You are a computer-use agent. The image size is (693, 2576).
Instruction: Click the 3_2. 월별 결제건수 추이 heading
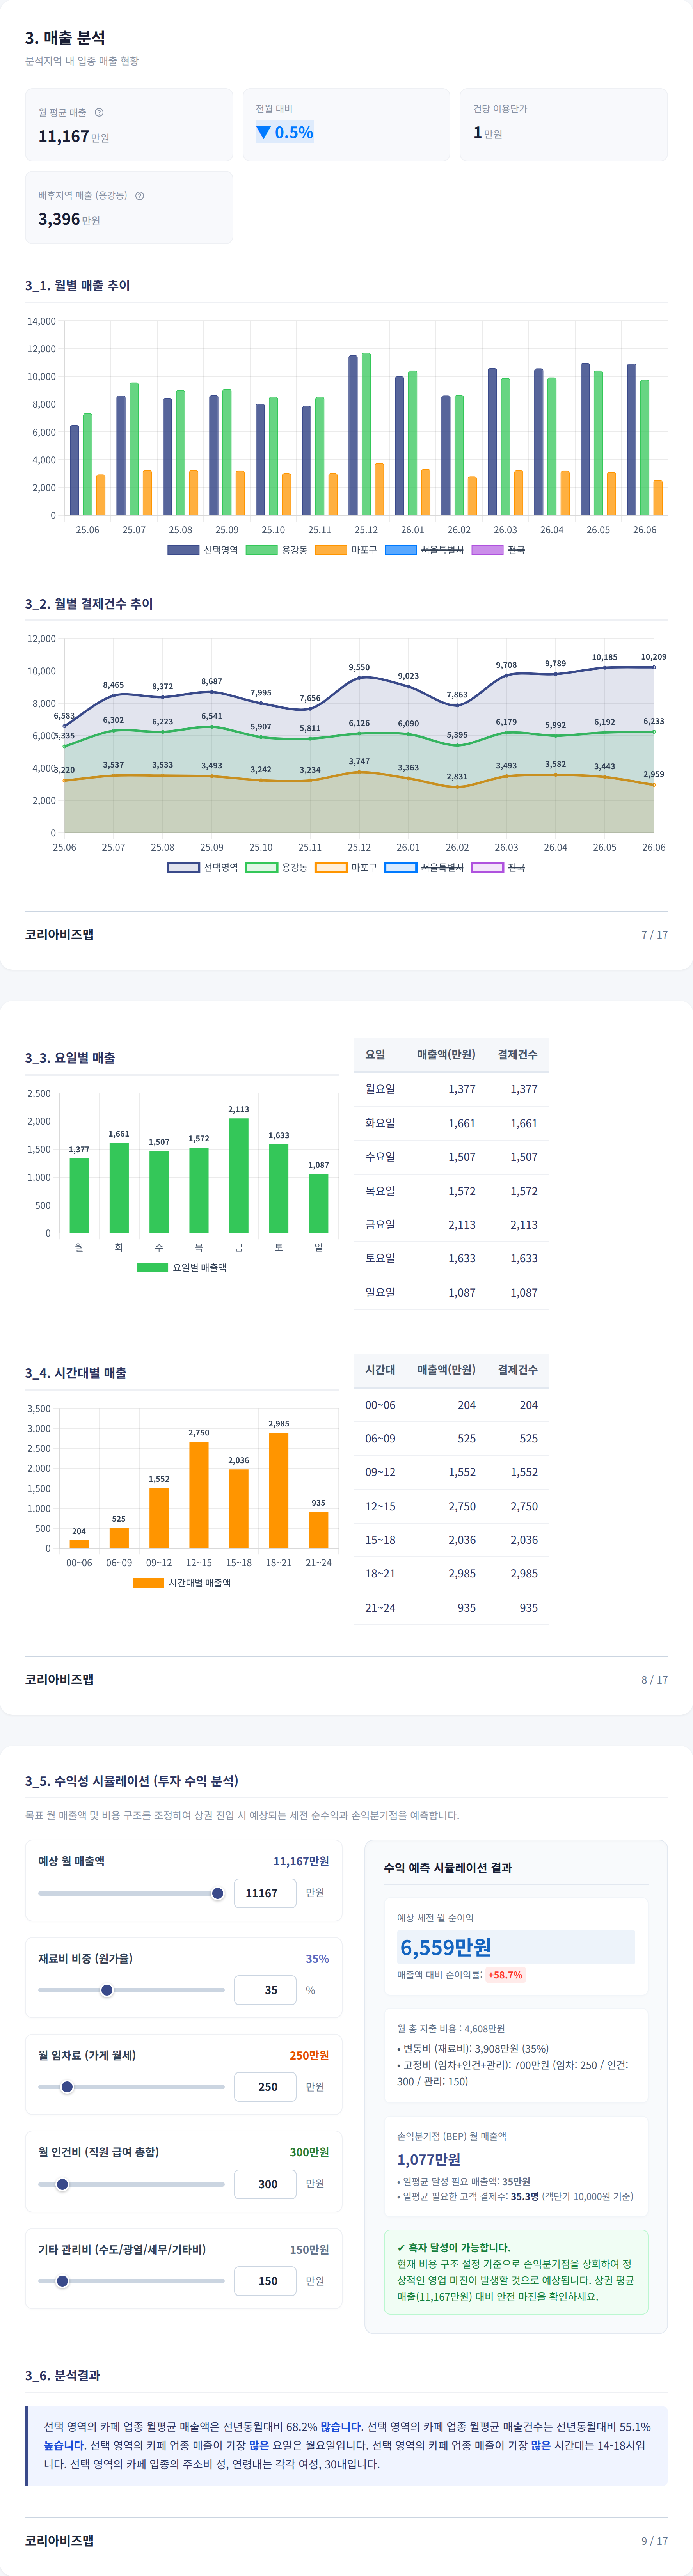click(89, 604)
